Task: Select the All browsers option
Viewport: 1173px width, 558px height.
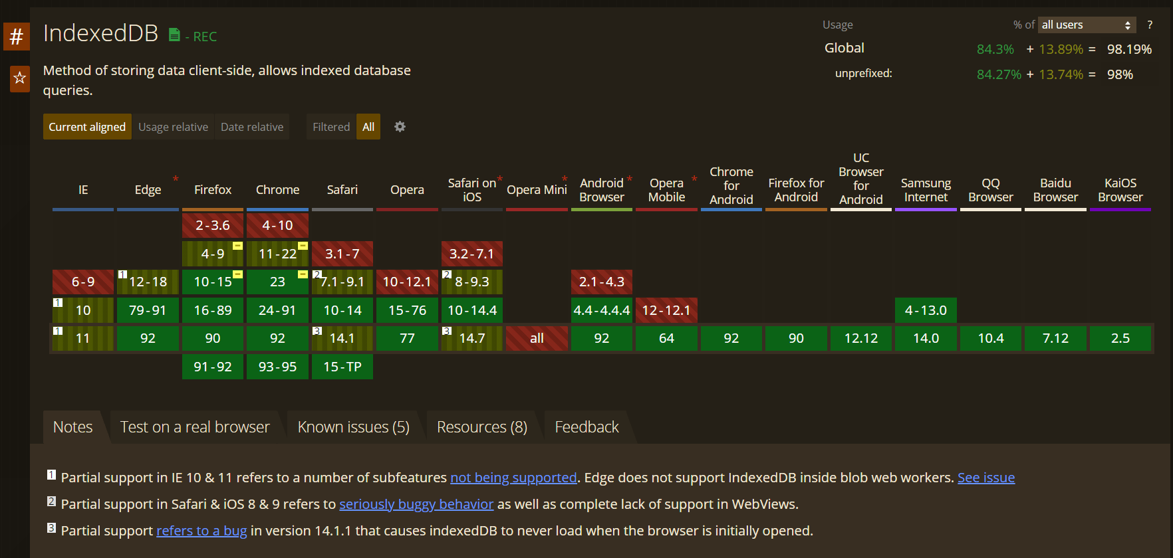Action: (x=368, y=127)
